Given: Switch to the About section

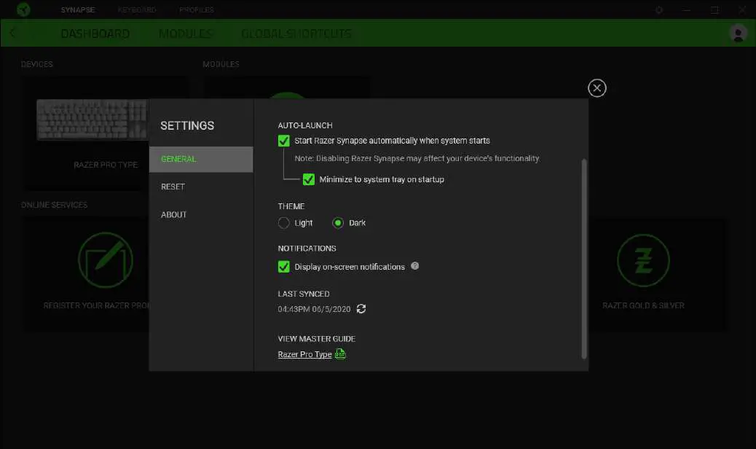Looking at the screenshot, I should coord(174,214).
